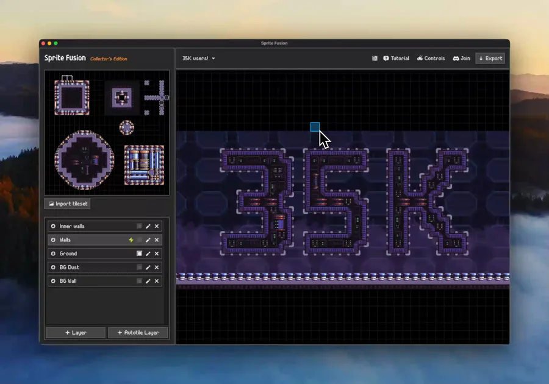Pick the small square ring tile group
The image size is (549, 384).
(x=122, y=98)
